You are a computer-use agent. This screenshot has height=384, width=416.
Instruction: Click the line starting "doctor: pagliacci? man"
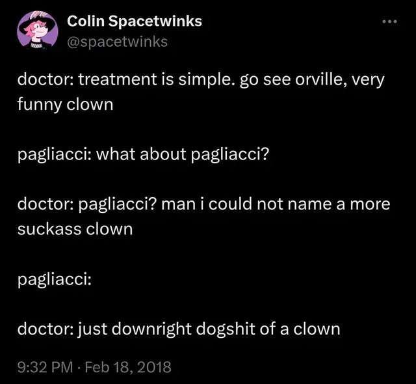click(203, 205)
